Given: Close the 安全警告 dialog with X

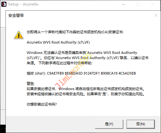Looking at the screenshot, I should (x=156, y=15).
